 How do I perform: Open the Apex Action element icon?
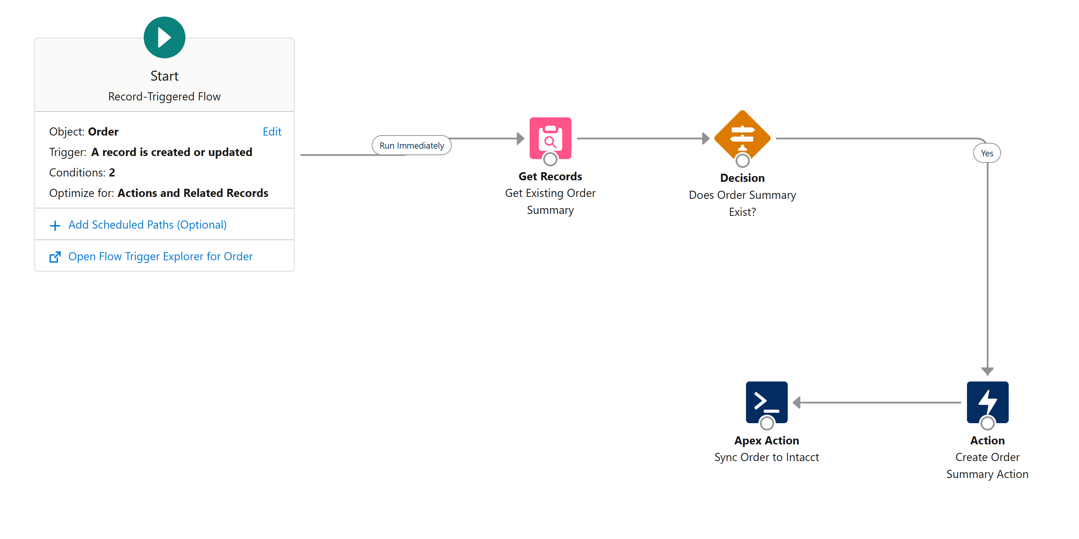point(766,400)
